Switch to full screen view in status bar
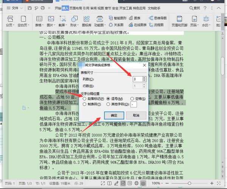Screen dimensions: 227x189 (103, 183)
